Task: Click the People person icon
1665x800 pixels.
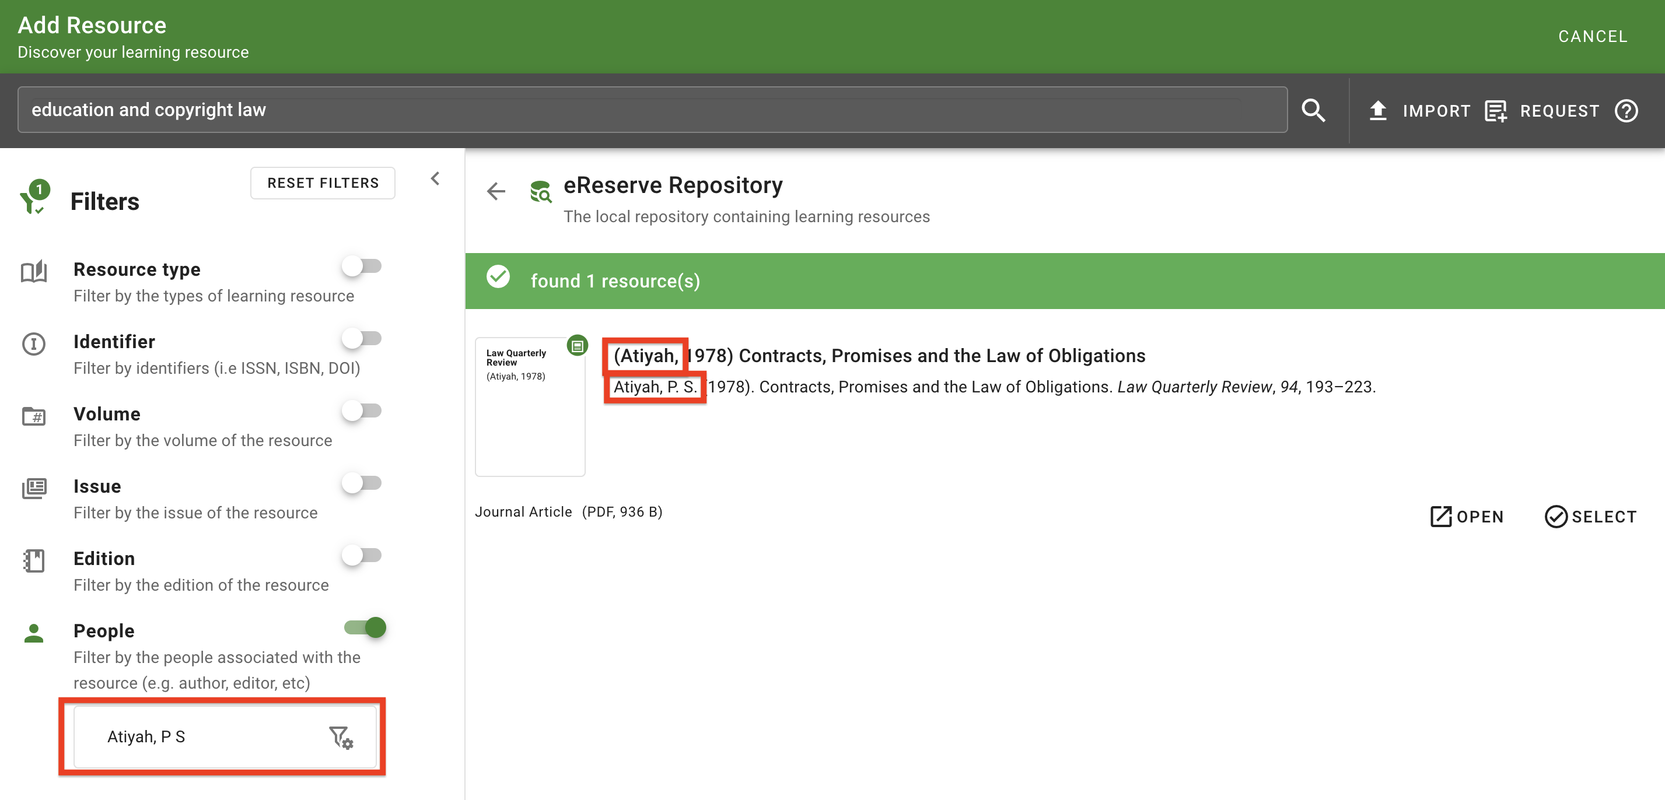Action: pyautogui.click(x=34, y=633)
